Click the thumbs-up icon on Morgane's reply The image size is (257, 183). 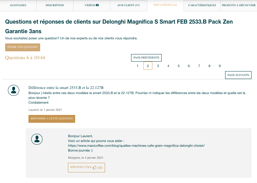(95, 168)
